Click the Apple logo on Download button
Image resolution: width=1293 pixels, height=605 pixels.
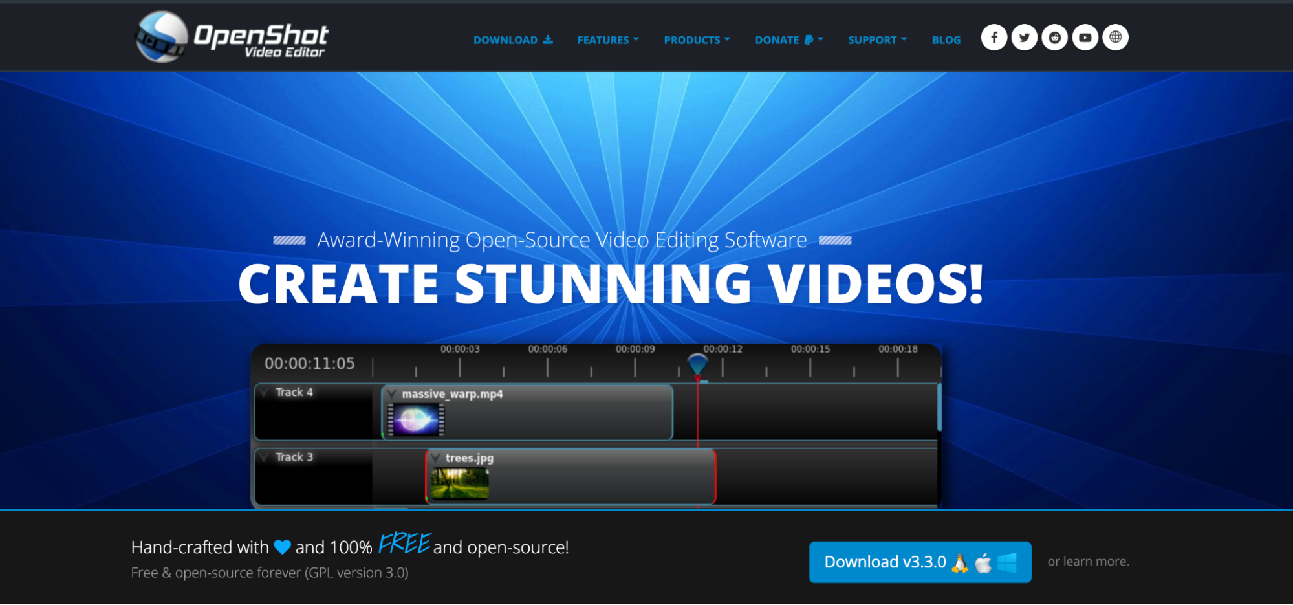point(983,563)
